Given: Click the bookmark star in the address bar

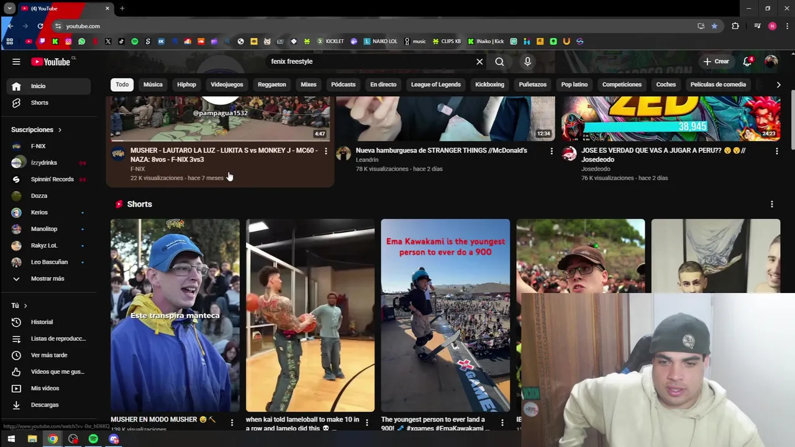Looking at the screenshot, I should (x=714, y=26).
